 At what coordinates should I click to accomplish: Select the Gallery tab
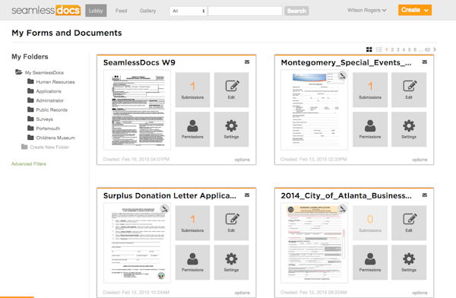pyautogui.click(x=147, y=11)
